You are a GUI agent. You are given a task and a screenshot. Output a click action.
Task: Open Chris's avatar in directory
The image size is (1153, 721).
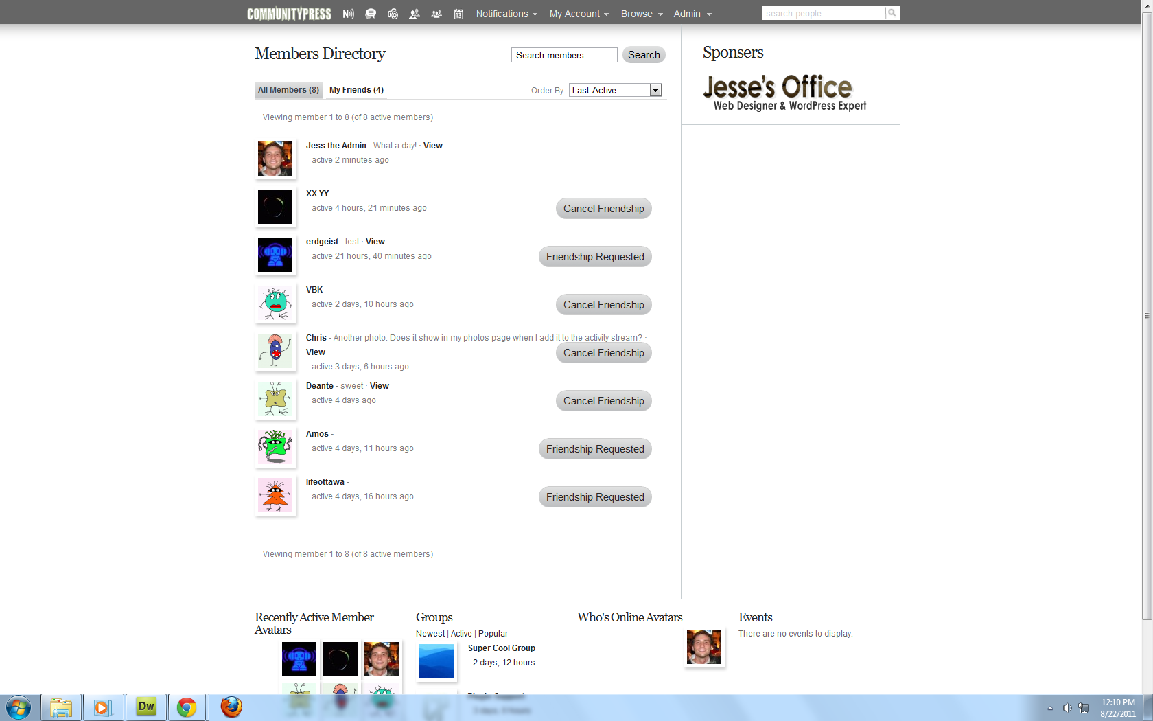275,351
